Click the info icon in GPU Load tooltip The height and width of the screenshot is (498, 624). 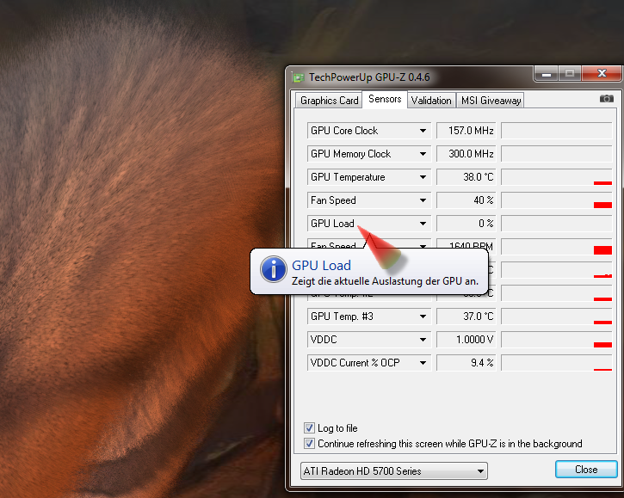274,269
